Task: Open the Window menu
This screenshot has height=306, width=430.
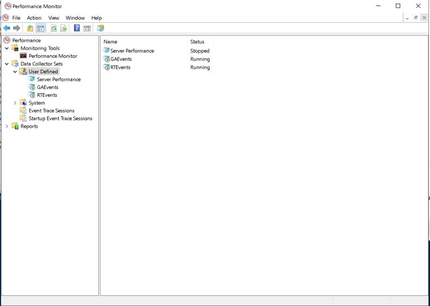Action: coord(75,18)
